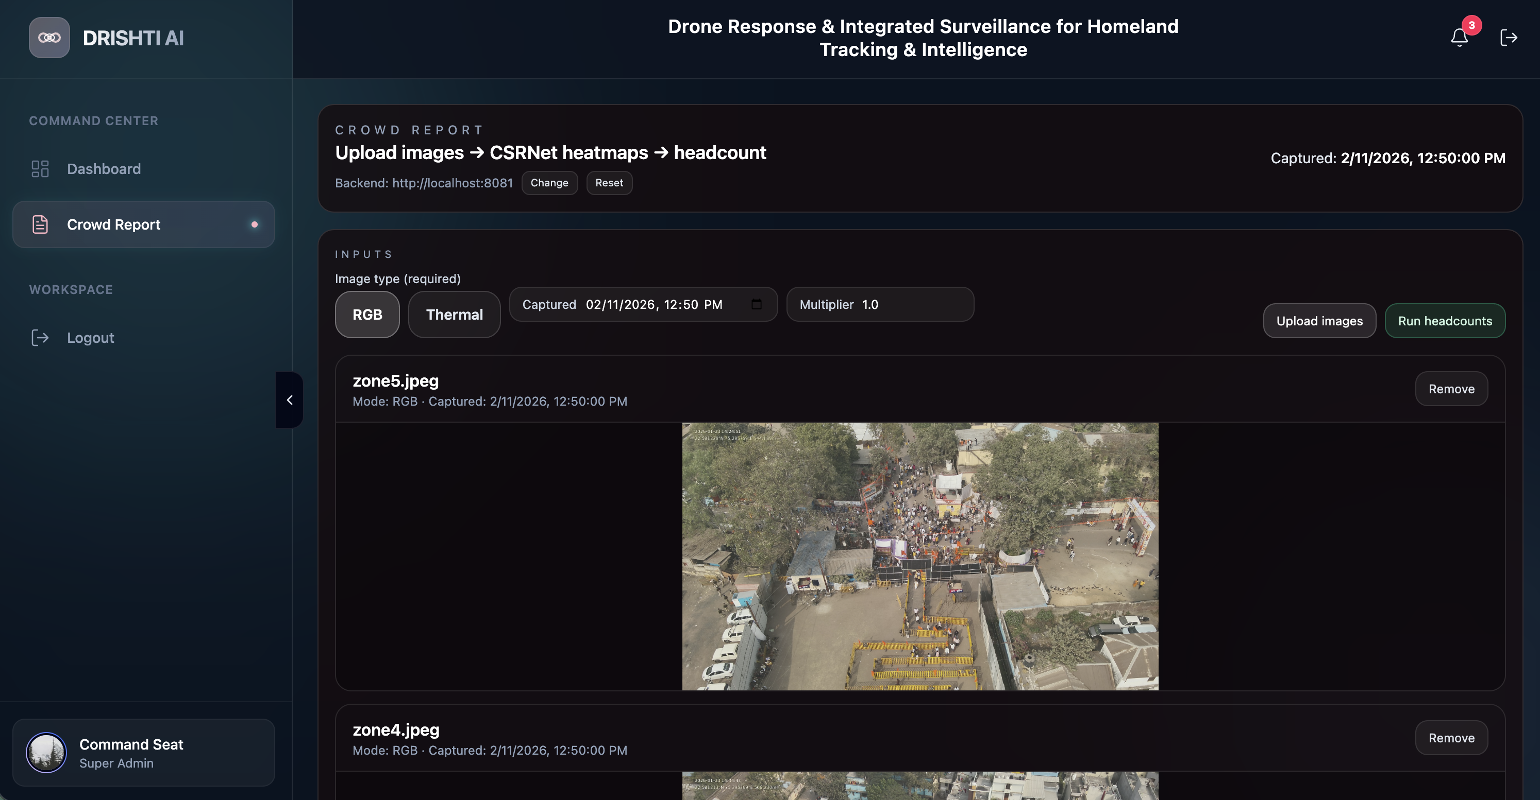Viewport: 1540px width, 800px height.
Task: Click the Command Seat avatar
Action: [x=46, y=753]
